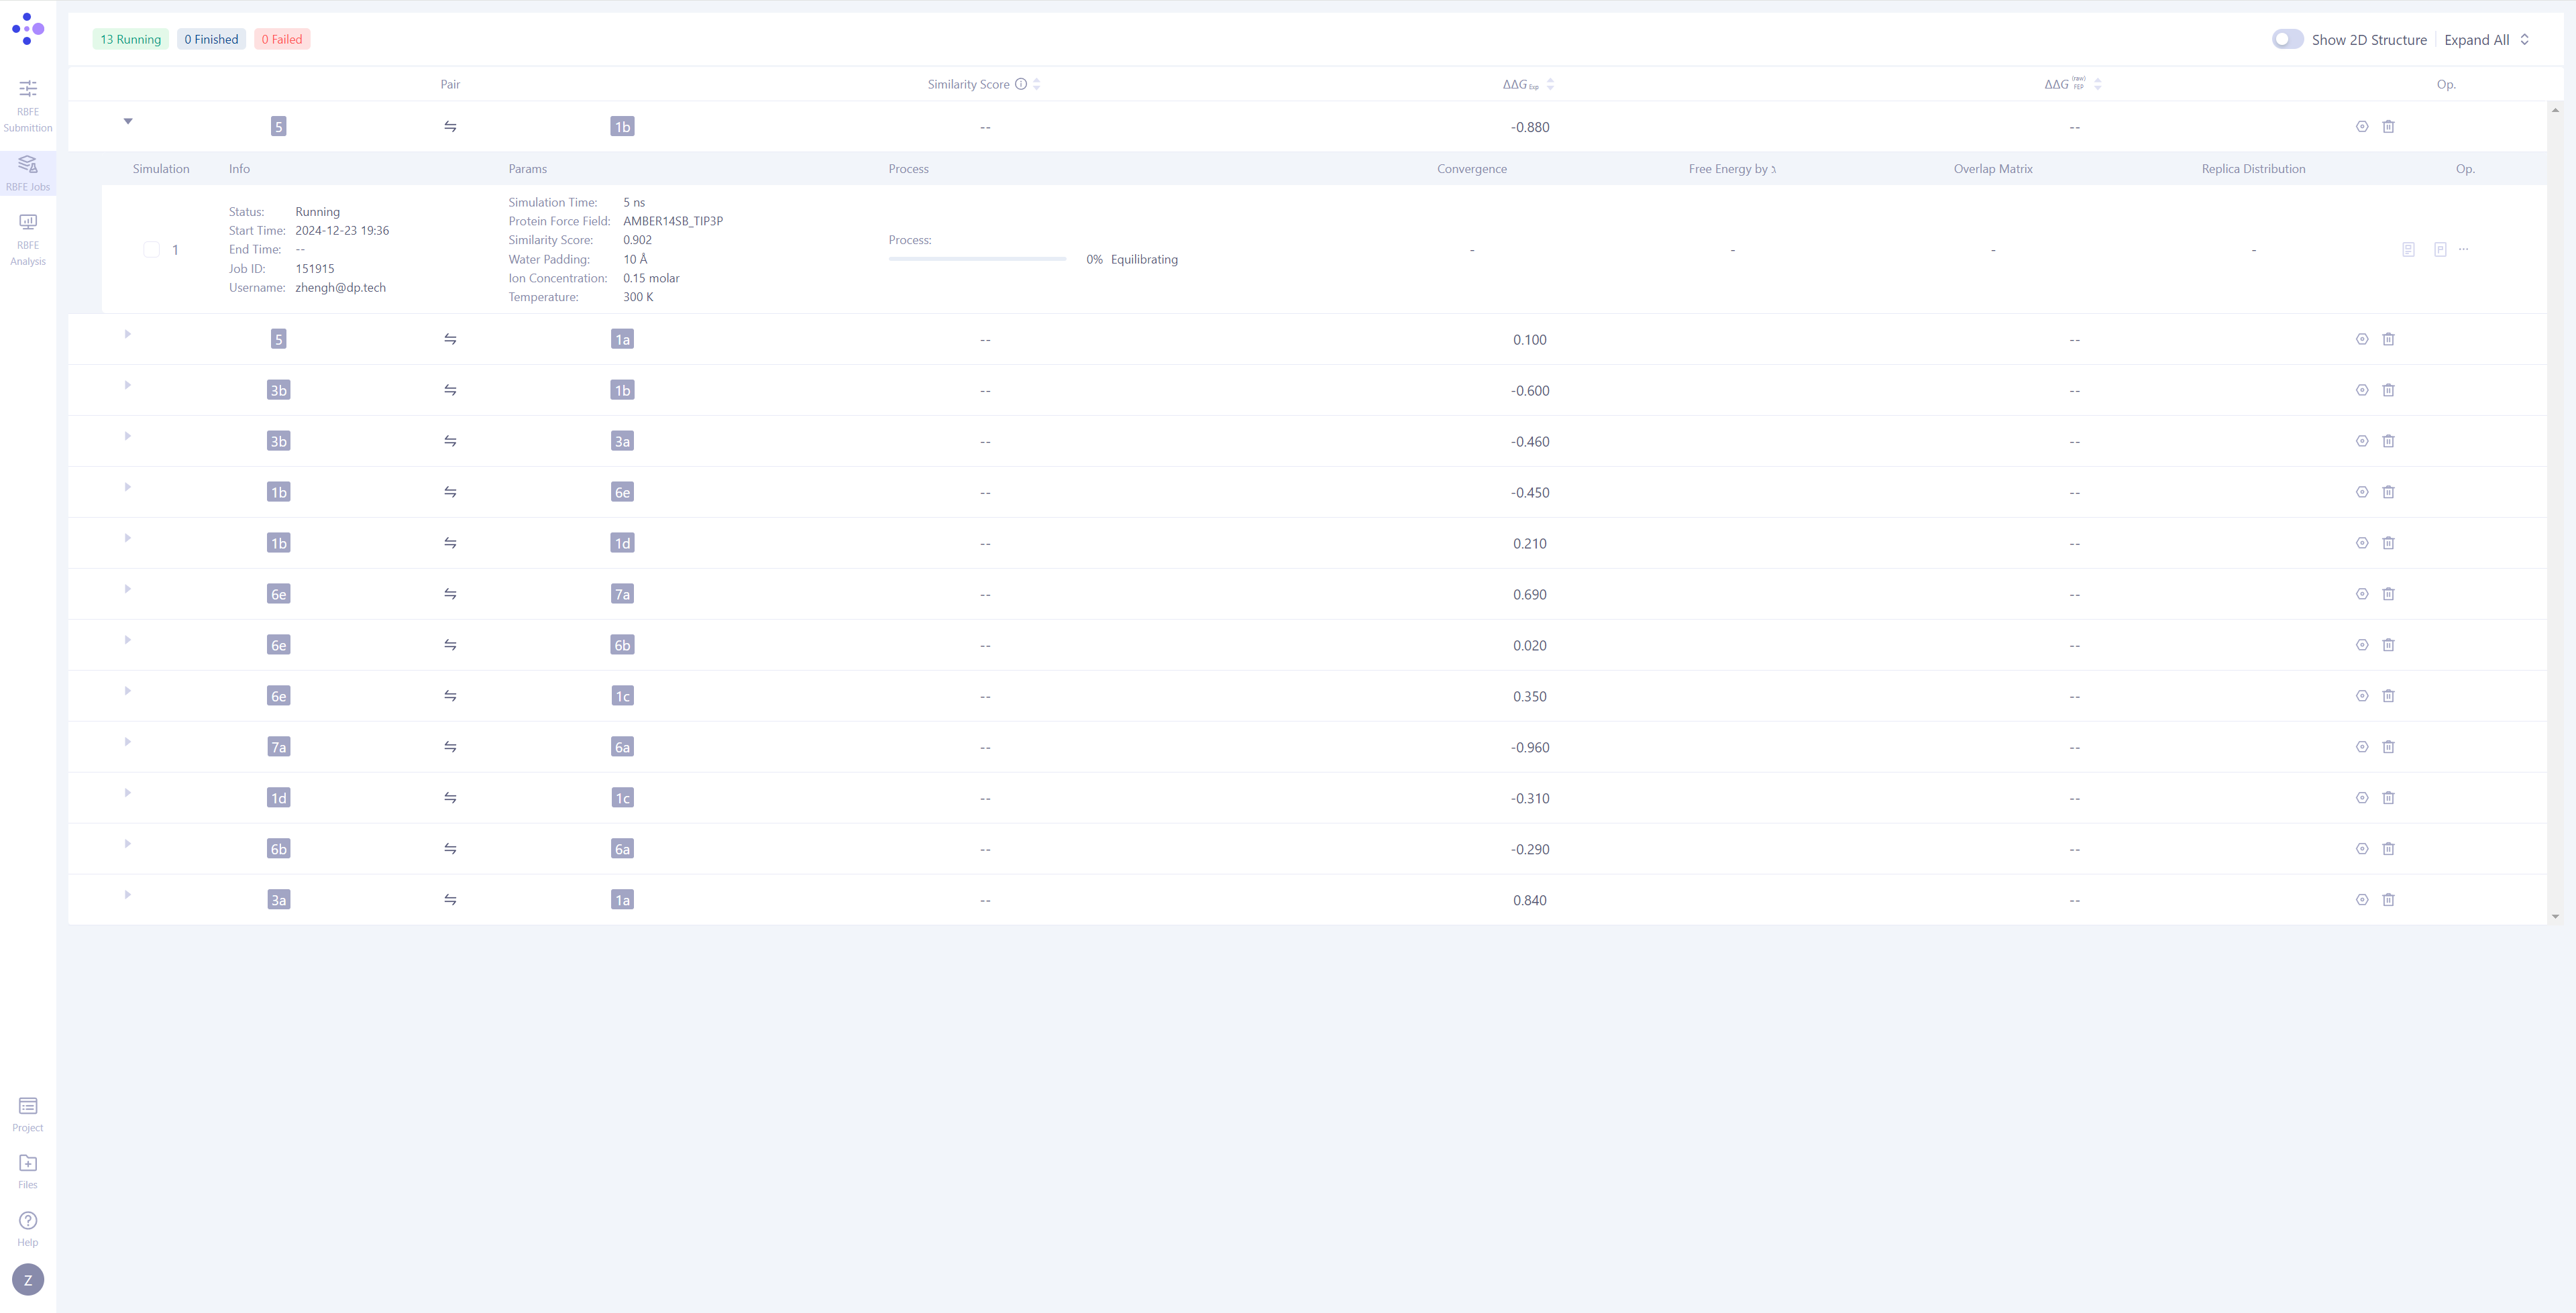Image resolution: width=2576 pixels, height=1313 pixels.
Task: Select the RBFE Jobs sidebar icon
Action: tap(27, 170)
